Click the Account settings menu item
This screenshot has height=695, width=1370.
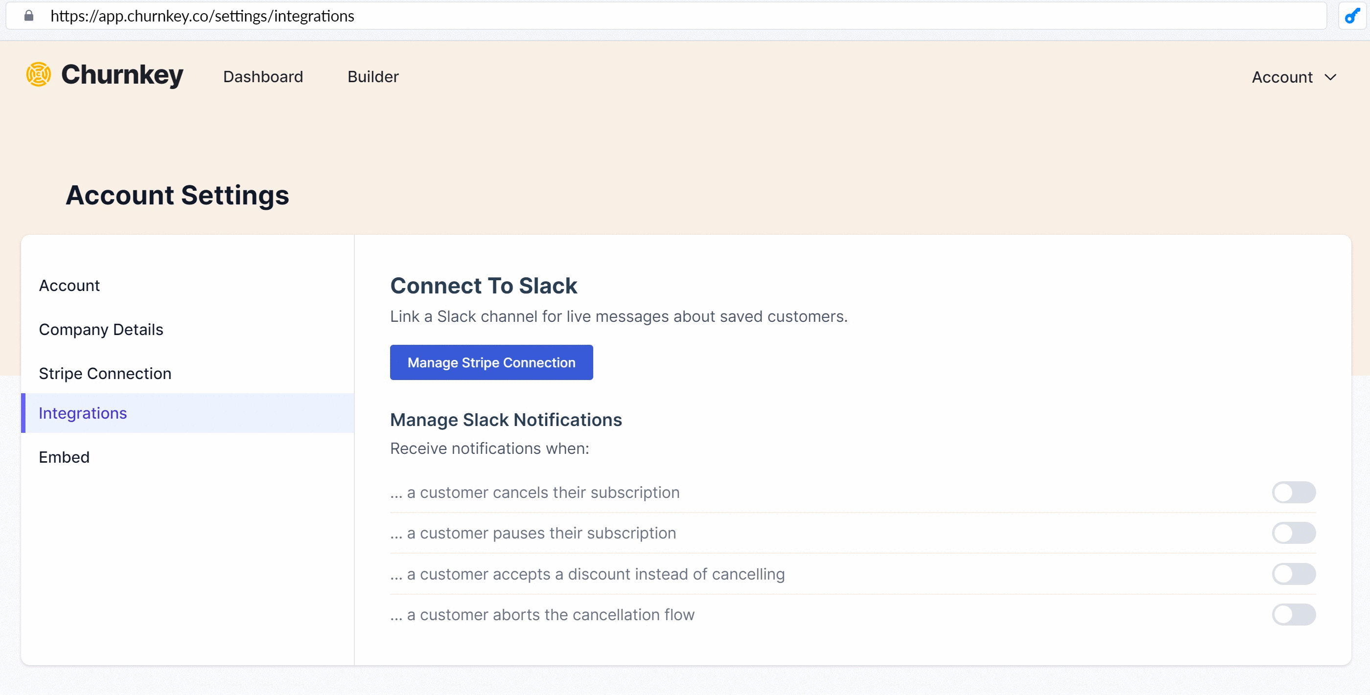point(69,286)
